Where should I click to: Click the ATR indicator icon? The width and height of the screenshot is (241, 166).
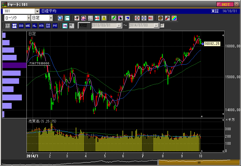point(41,26)
